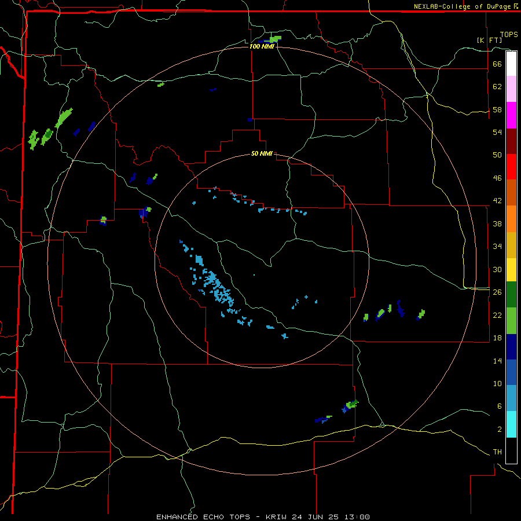Click the "22" legend value

(497, 315)
